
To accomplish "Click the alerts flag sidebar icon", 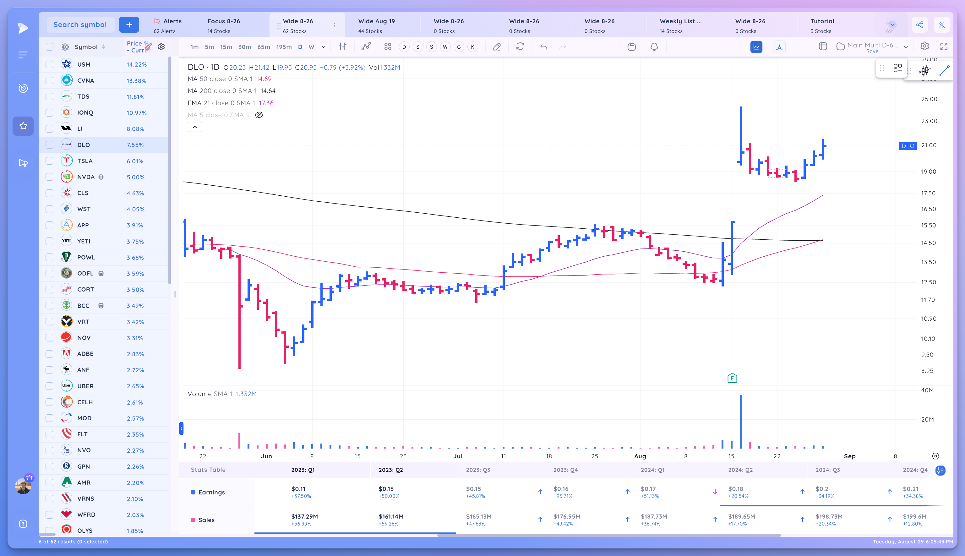I will (23, 163).
